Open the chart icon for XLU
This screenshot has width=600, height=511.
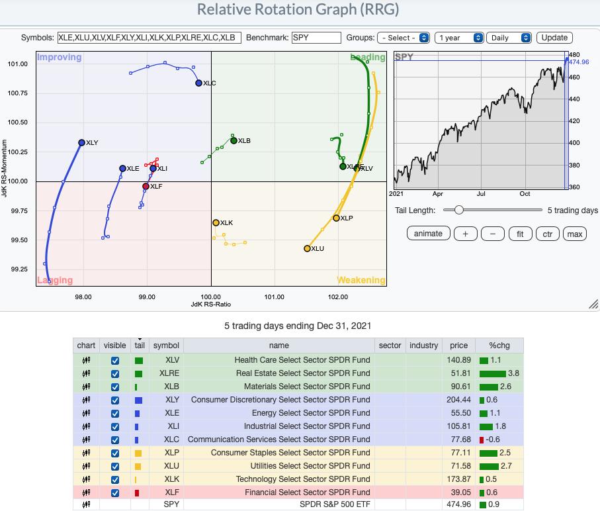tap(86, 466)
